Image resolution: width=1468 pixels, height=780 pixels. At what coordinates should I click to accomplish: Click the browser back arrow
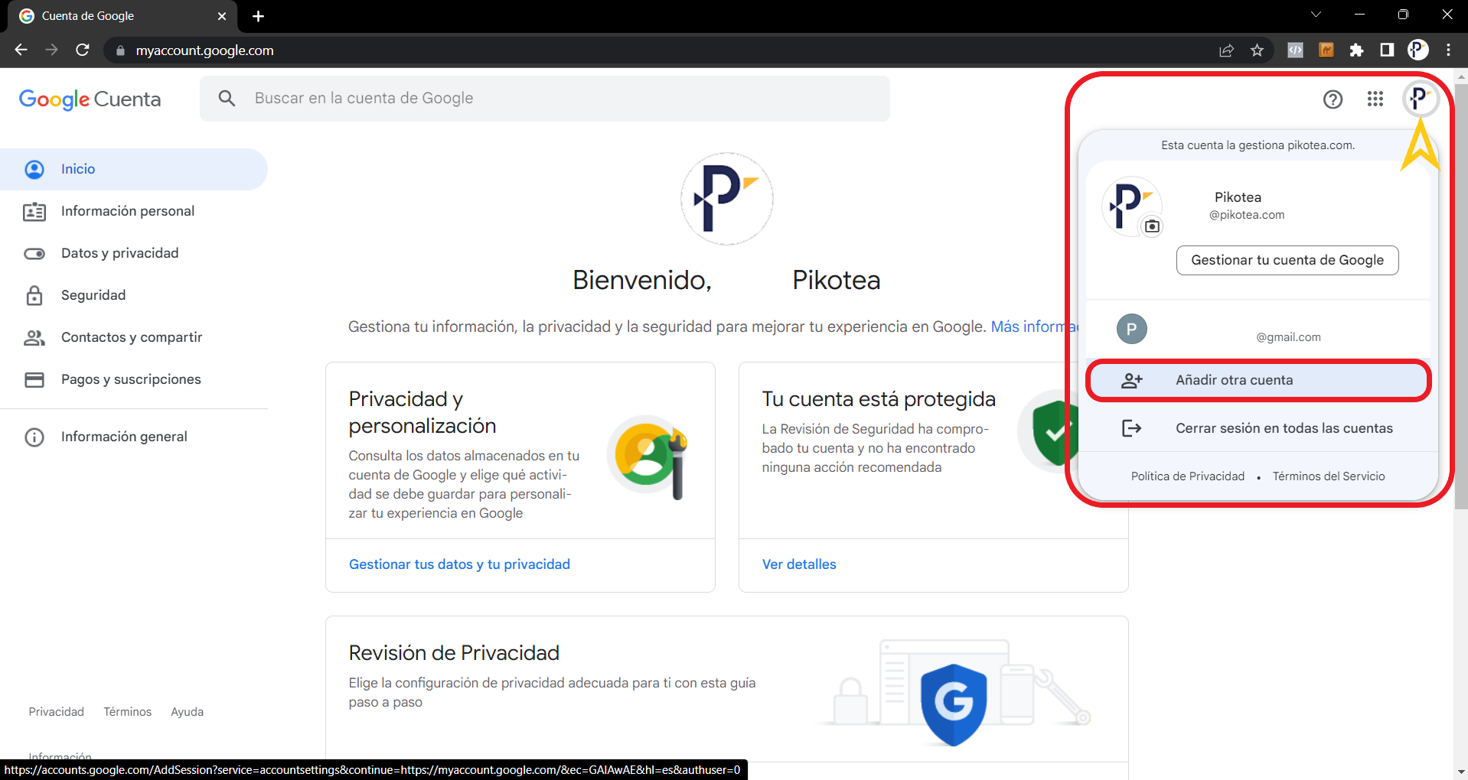21,50
